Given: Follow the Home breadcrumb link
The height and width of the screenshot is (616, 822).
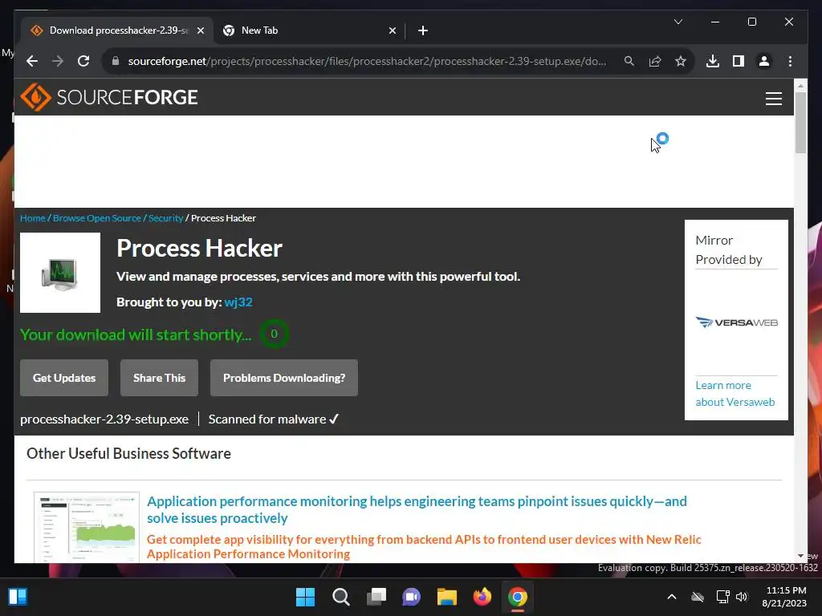Looking at the screenshot, I should click(x=32, y=218).
